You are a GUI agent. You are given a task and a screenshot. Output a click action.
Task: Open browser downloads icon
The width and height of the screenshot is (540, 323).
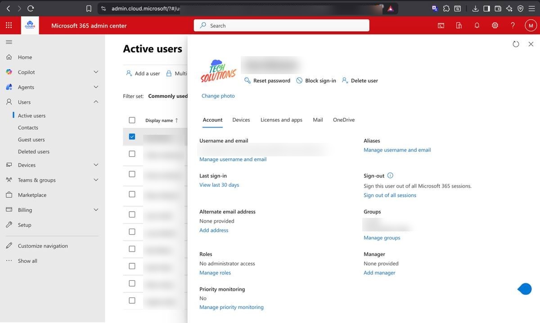coord(475,8)
